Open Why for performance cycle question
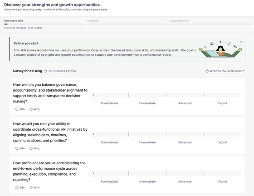Screen dimensions: 254x196 tap(34, 187)
